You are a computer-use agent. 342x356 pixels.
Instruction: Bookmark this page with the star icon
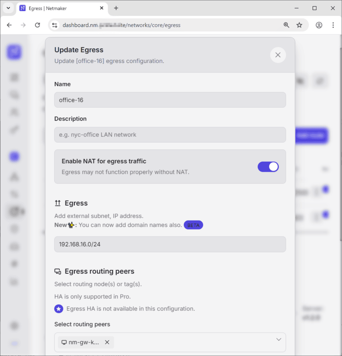coord(299,25)
